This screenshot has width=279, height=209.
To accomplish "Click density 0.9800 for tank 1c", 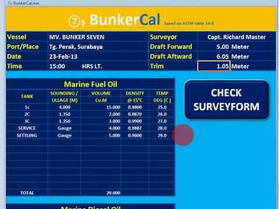I will coord(135,107).
